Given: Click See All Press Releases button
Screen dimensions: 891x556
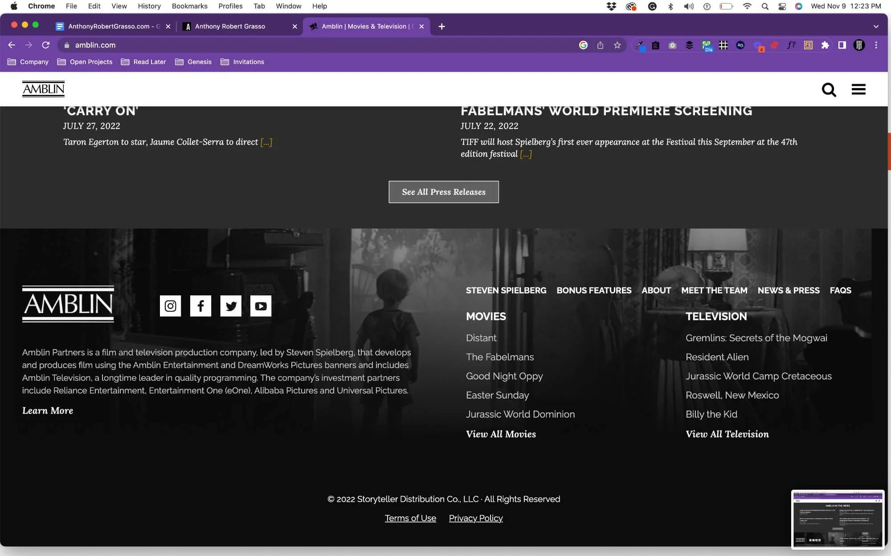Looking at the screenshot, I should (x=443, y=192).
